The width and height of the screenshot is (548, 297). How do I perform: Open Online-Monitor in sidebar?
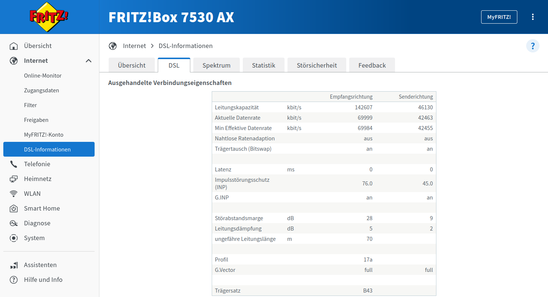coord(49,75)
